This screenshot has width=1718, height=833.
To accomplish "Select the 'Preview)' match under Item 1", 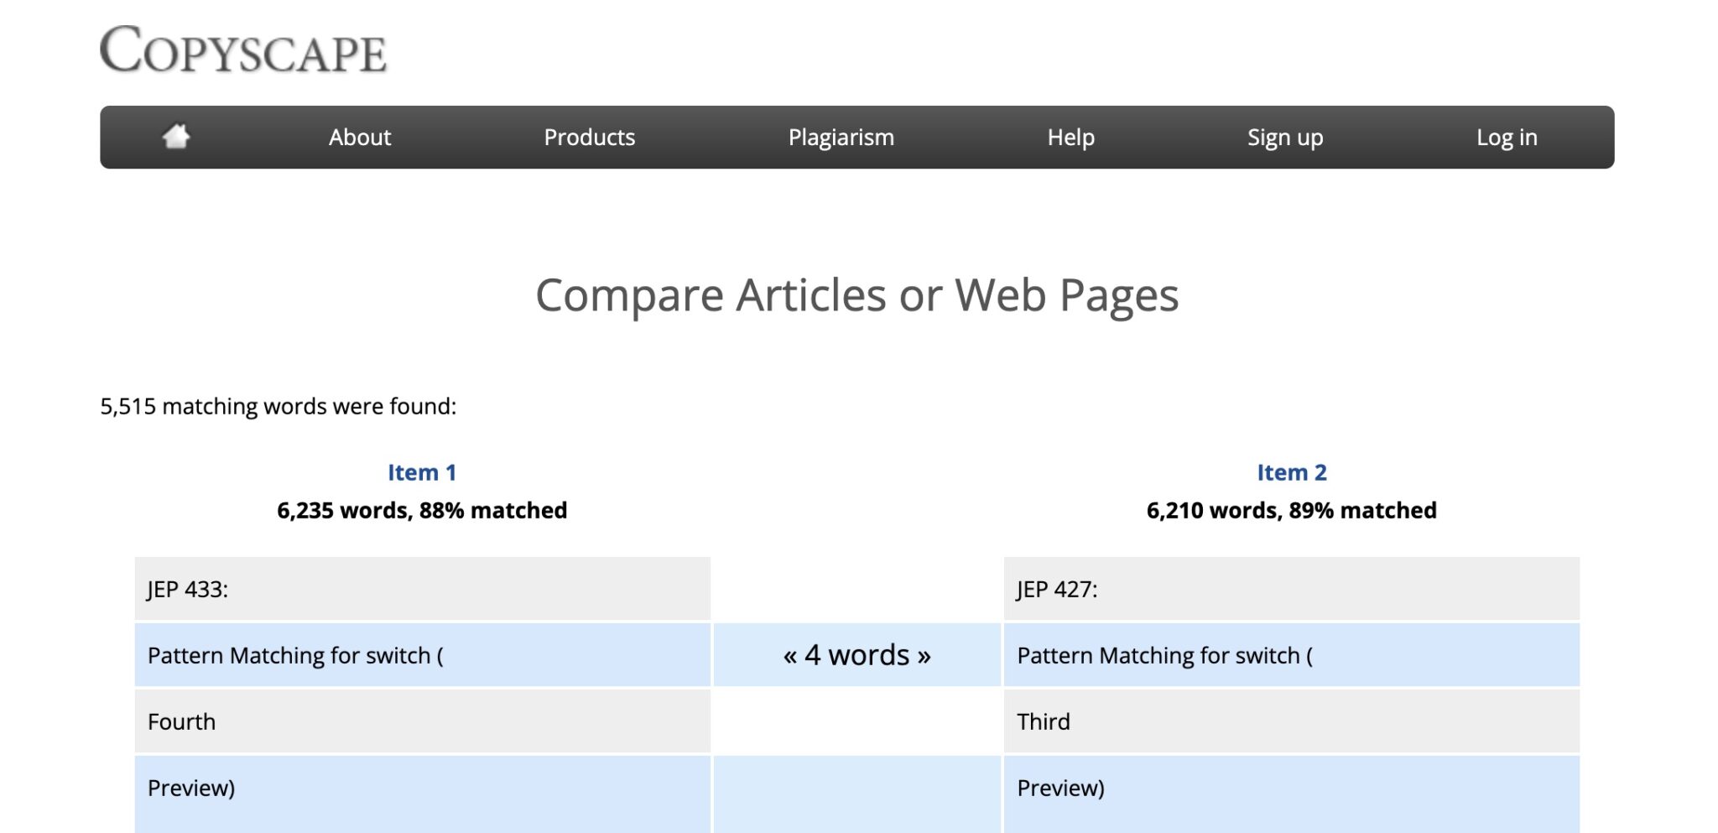I will 191,788.
